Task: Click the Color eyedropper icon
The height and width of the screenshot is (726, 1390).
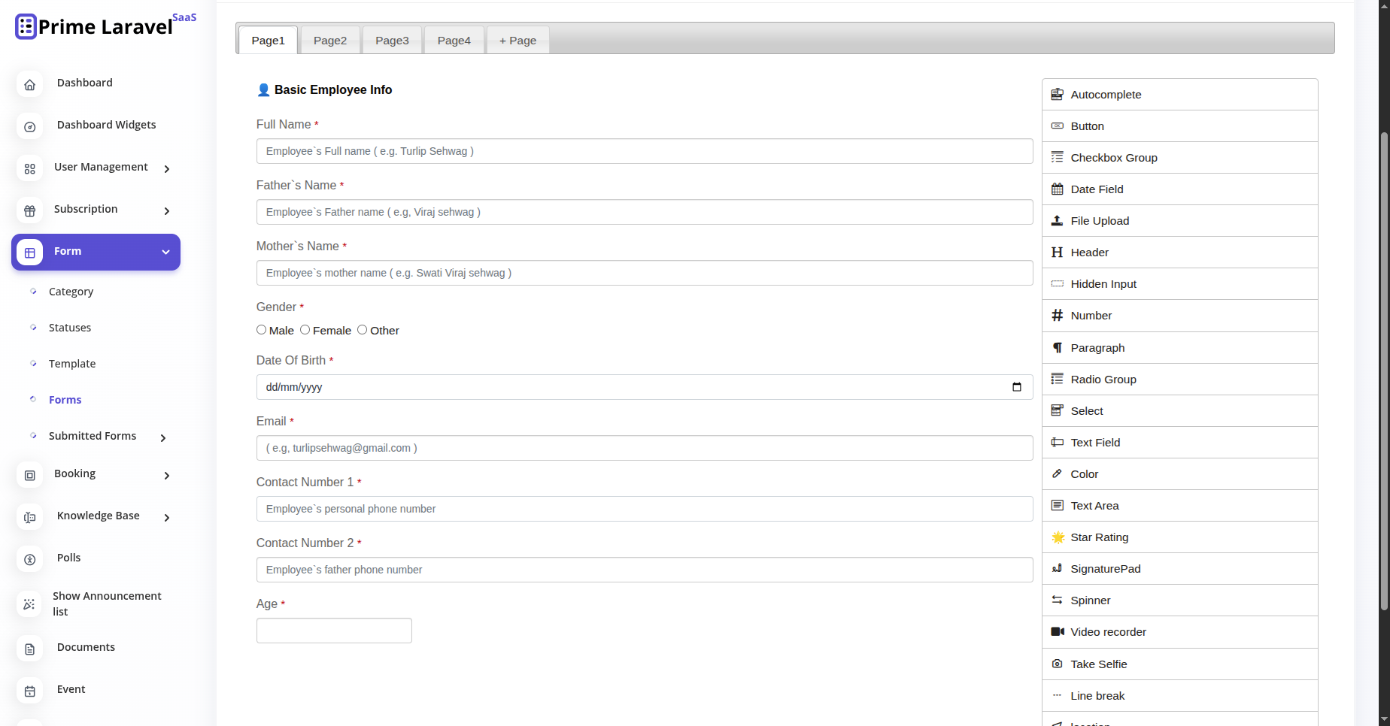Action: point(1057,473)
